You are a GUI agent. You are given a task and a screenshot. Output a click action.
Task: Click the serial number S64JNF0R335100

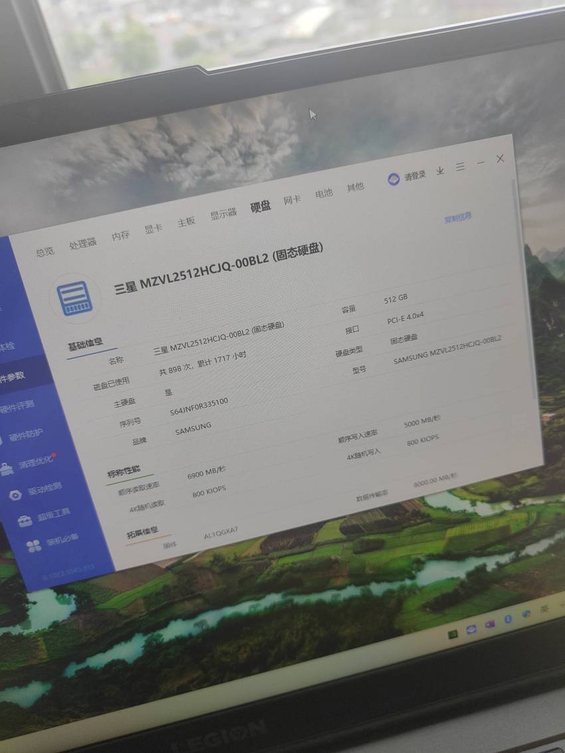point(199,406)
